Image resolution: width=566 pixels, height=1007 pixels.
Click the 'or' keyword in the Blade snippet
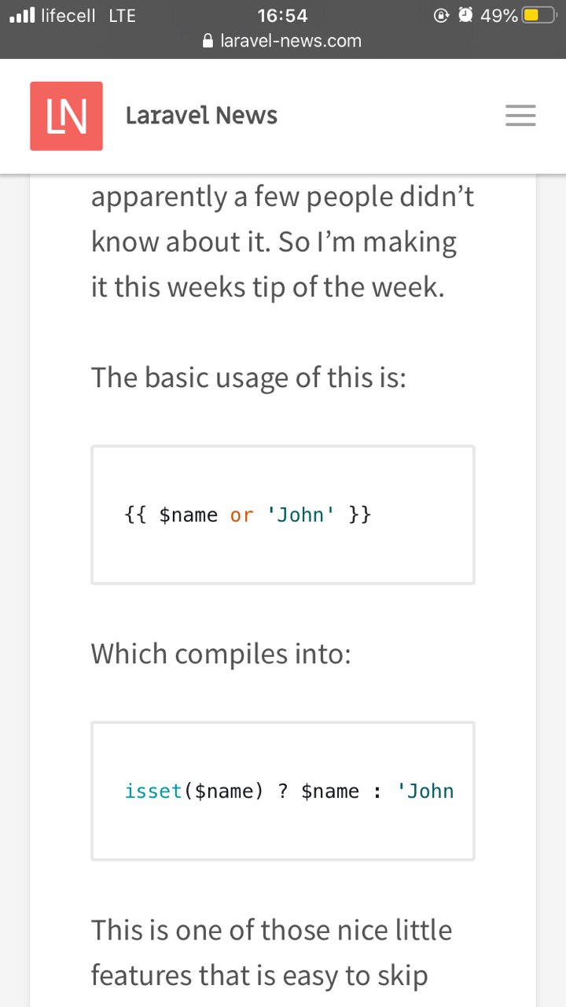[241, 515]
